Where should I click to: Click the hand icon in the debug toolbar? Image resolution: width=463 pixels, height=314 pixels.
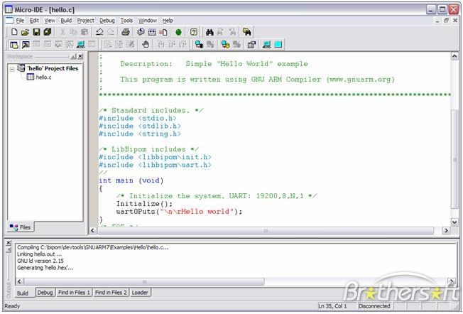coord(146,45)
